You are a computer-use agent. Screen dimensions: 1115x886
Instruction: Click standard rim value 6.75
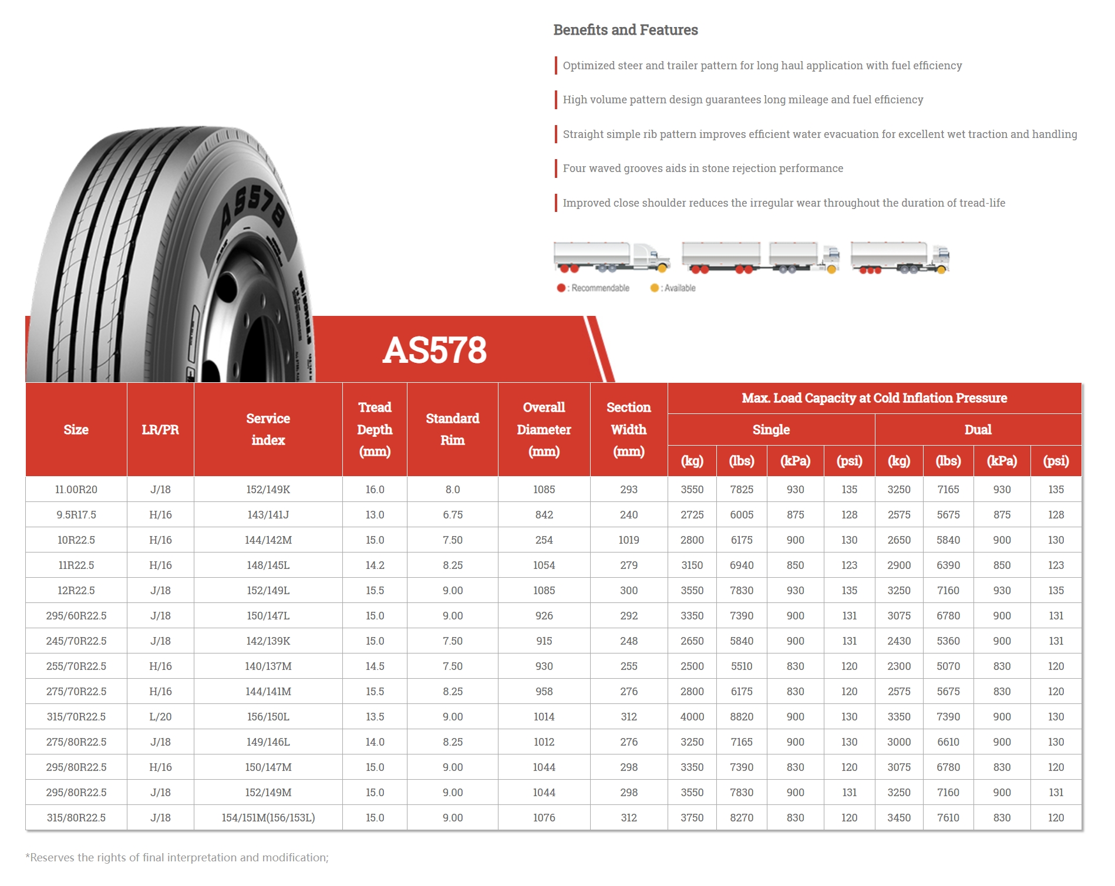point(453,514)
